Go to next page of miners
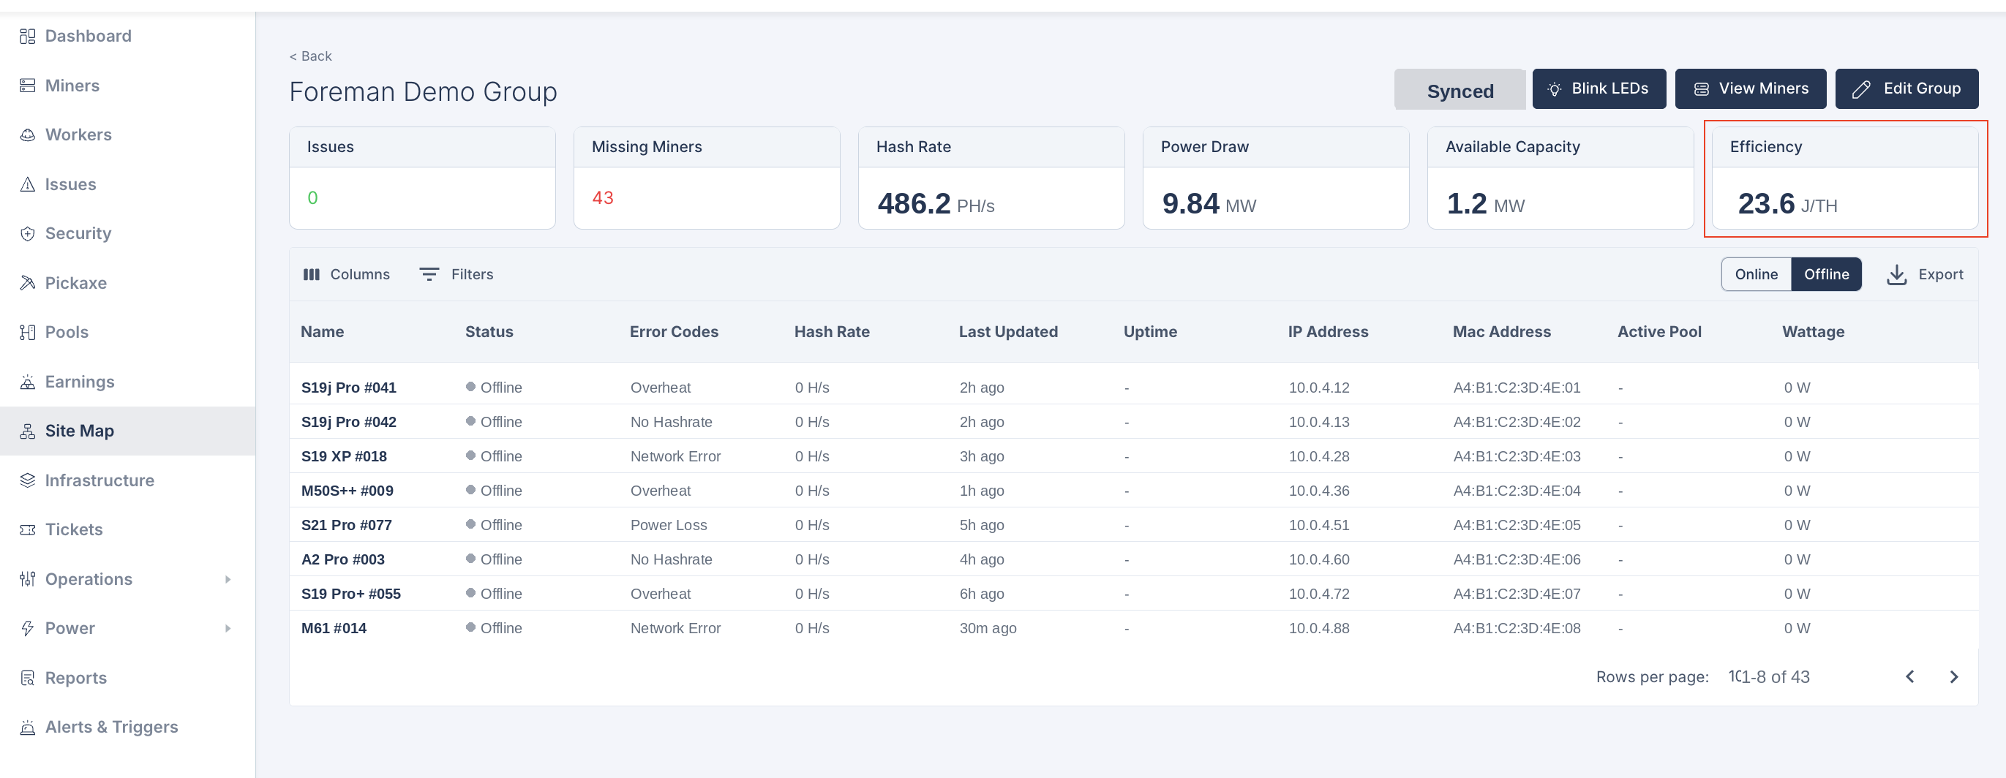The height and width of the screenshot is (778, 2006). click(x=1953, y=677)
